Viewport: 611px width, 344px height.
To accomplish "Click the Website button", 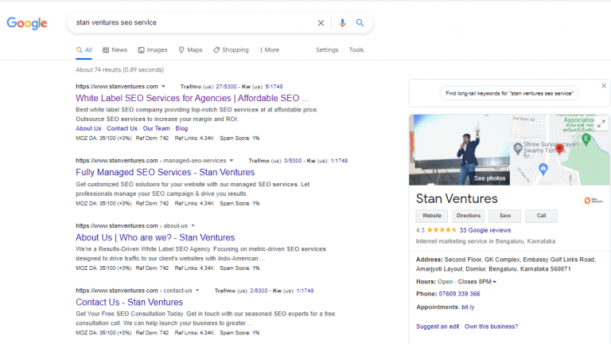I will 432,216.
